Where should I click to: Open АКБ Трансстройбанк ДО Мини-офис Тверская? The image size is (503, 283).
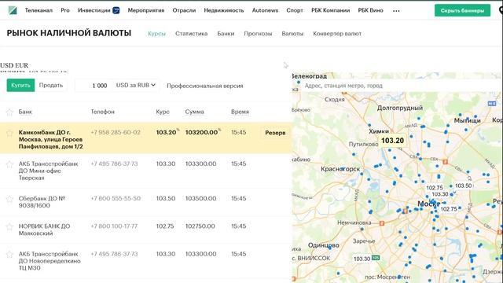tap(48, 171)
